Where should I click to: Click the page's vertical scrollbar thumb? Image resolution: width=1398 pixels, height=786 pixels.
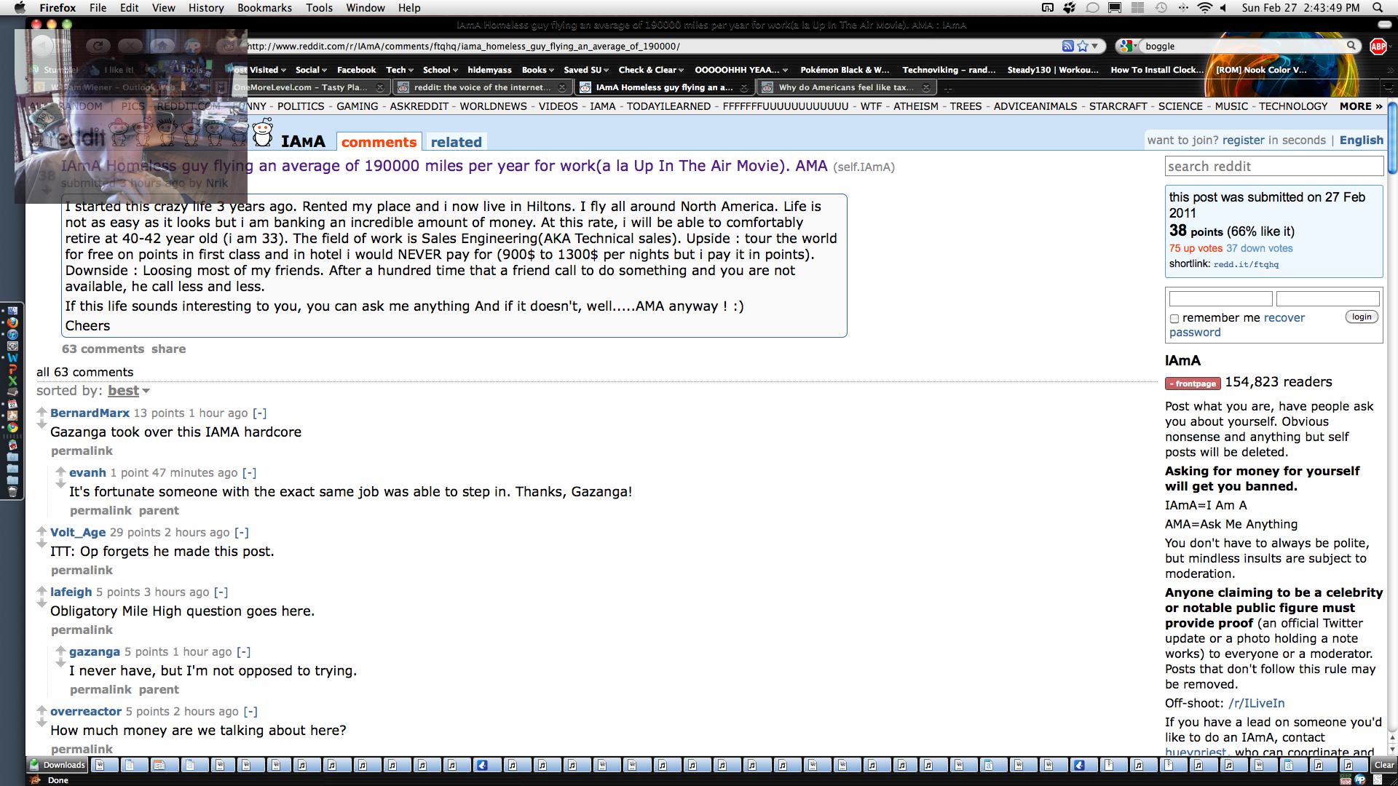[x=1392, y=138]
